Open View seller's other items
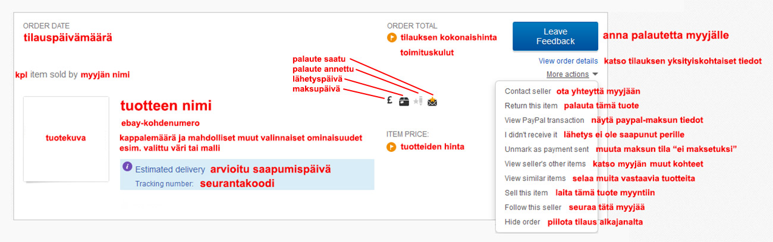The image size is (773, 242). click(545, 164)
